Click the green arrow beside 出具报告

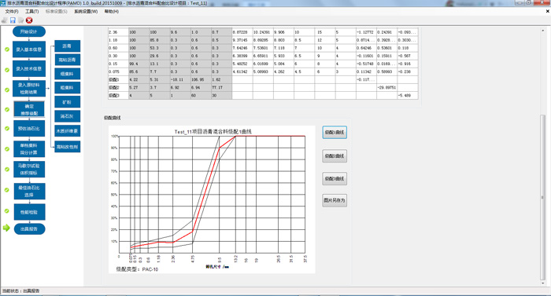6,228
